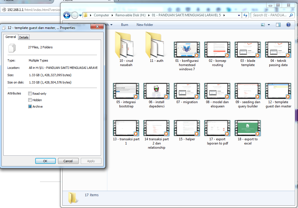Confirm Properties dialog with OK
This screenshot has height=208, width=298.
[45, 161]
